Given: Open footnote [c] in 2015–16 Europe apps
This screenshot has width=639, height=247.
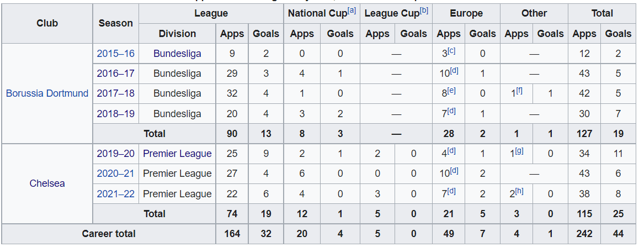Looking at the screenshot, I should (451, 51).
